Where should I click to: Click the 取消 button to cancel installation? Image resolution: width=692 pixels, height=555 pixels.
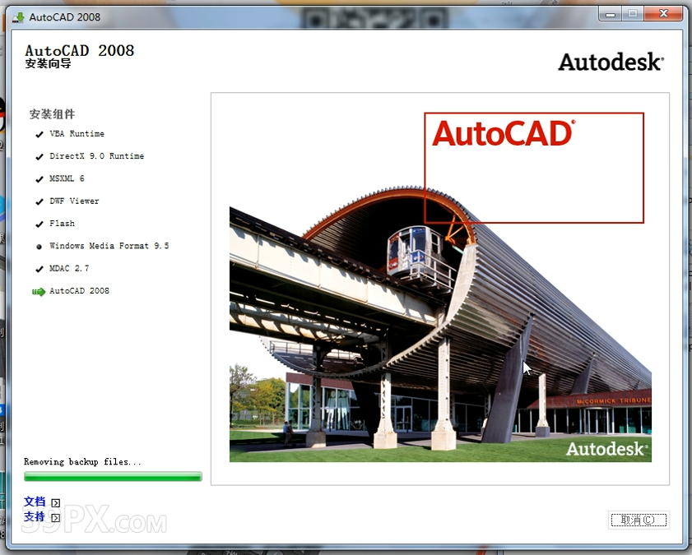[639, 520]
